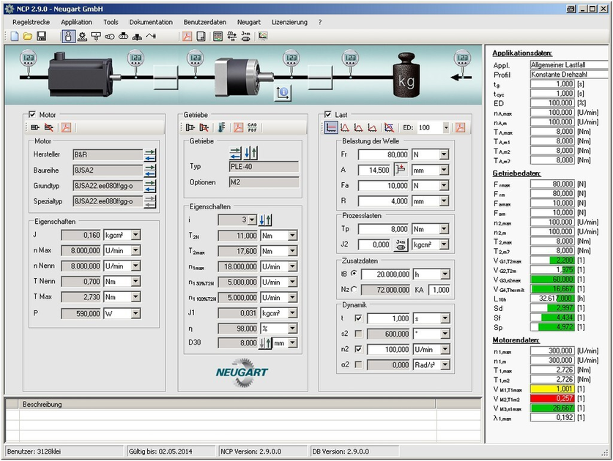Screen dimensions: 613x461
Task: Click the Tp input field 8,000
Action: [383, 229]
